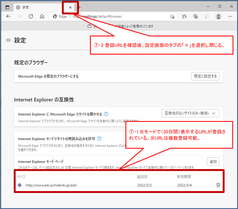Image resolution: width=238 pixels, height=209 pixels.
Task: Open the user profile avatar
Action: 218,16
